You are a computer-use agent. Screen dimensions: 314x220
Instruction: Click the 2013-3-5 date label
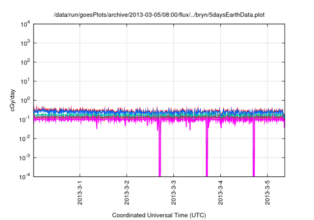point(267,192)
